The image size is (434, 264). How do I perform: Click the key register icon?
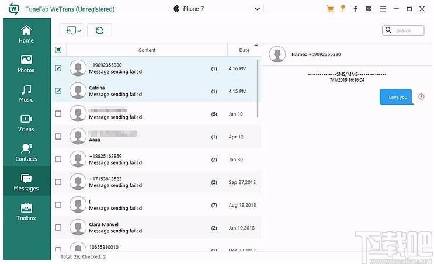pos(343,9)
